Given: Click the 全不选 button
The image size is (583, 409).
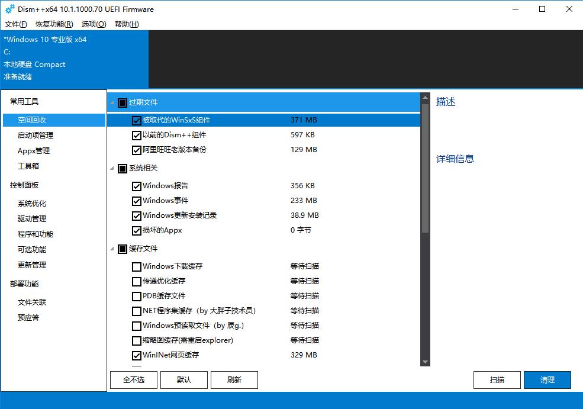Looking at the screenshot, I should [133, 379].
